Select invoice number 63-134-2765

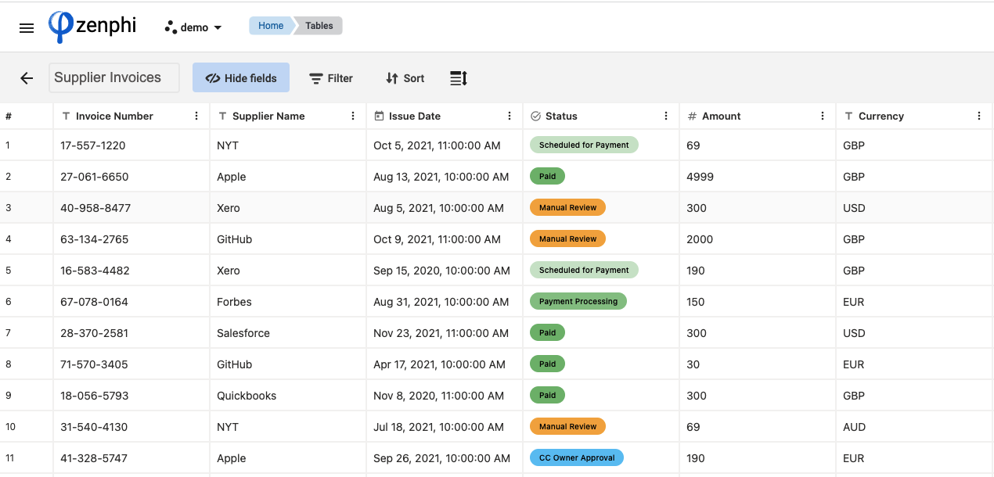pos(94,239)
